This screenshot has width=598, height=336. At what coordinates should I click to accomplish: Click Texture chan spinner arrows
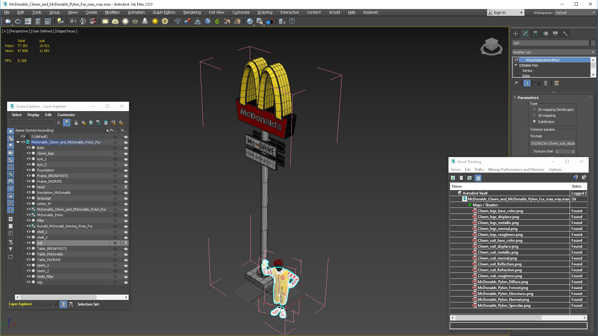click(573, 152)
